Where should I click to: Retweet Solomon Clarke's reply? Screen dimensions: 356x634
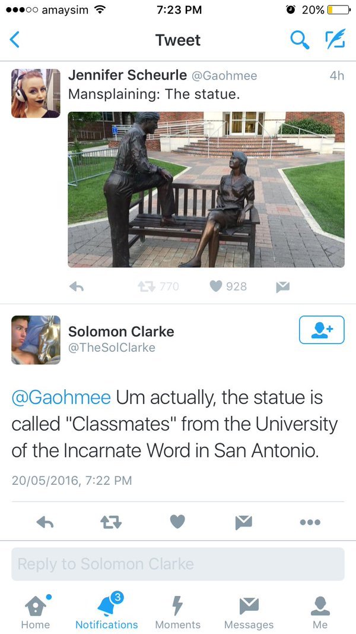tap(110, 522)
